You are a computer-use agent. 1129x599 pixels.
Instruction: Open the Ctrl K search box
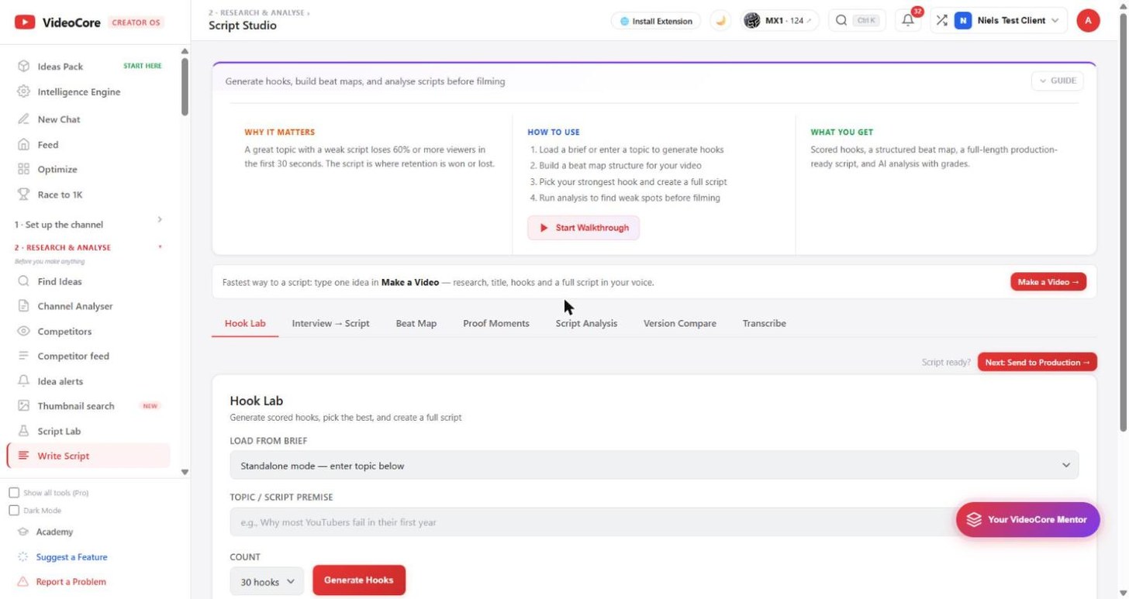point(857,21)
